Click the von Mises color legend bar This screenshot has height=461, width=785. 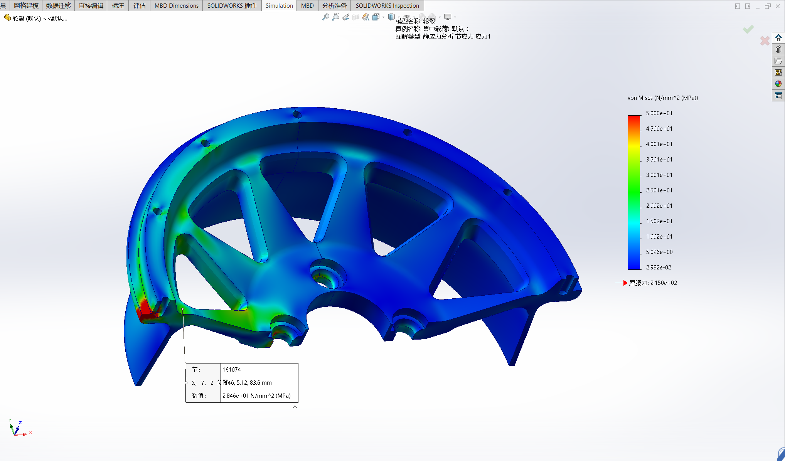coord(634,192)
